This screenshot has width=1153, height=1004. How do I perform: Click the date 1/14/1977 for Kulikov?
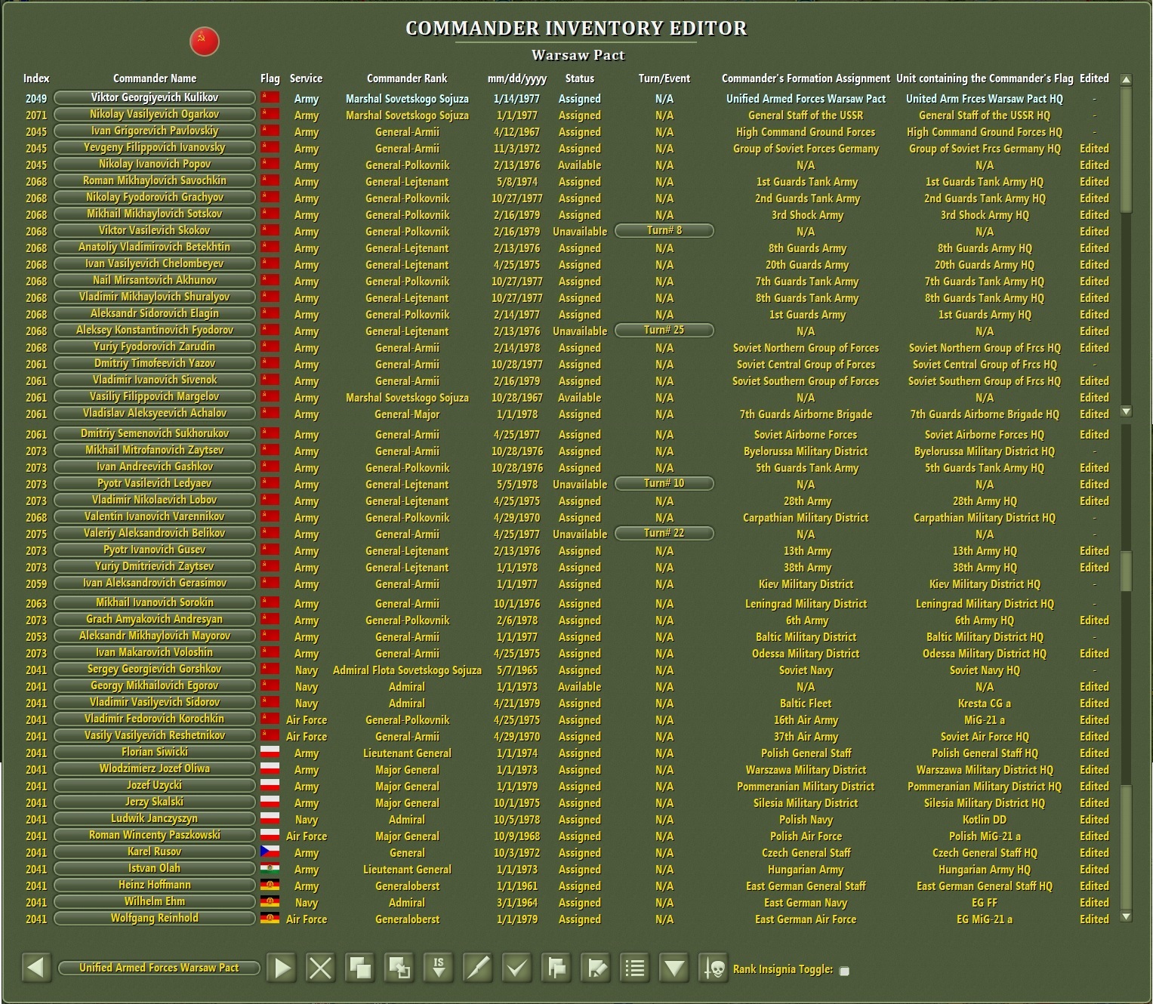click(516, 99)
